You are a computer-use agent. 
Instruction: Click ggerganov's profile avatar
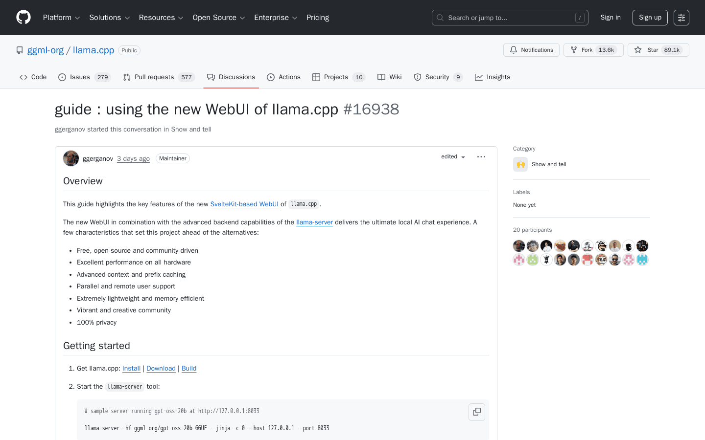click(70, 158)
